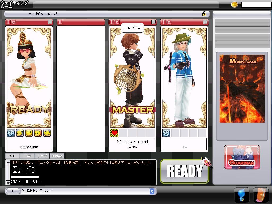Open 1:1 chat bubble icon for doo
This screenshot has width=272, height=204.
pyautogui.click(x=205, y=22)
